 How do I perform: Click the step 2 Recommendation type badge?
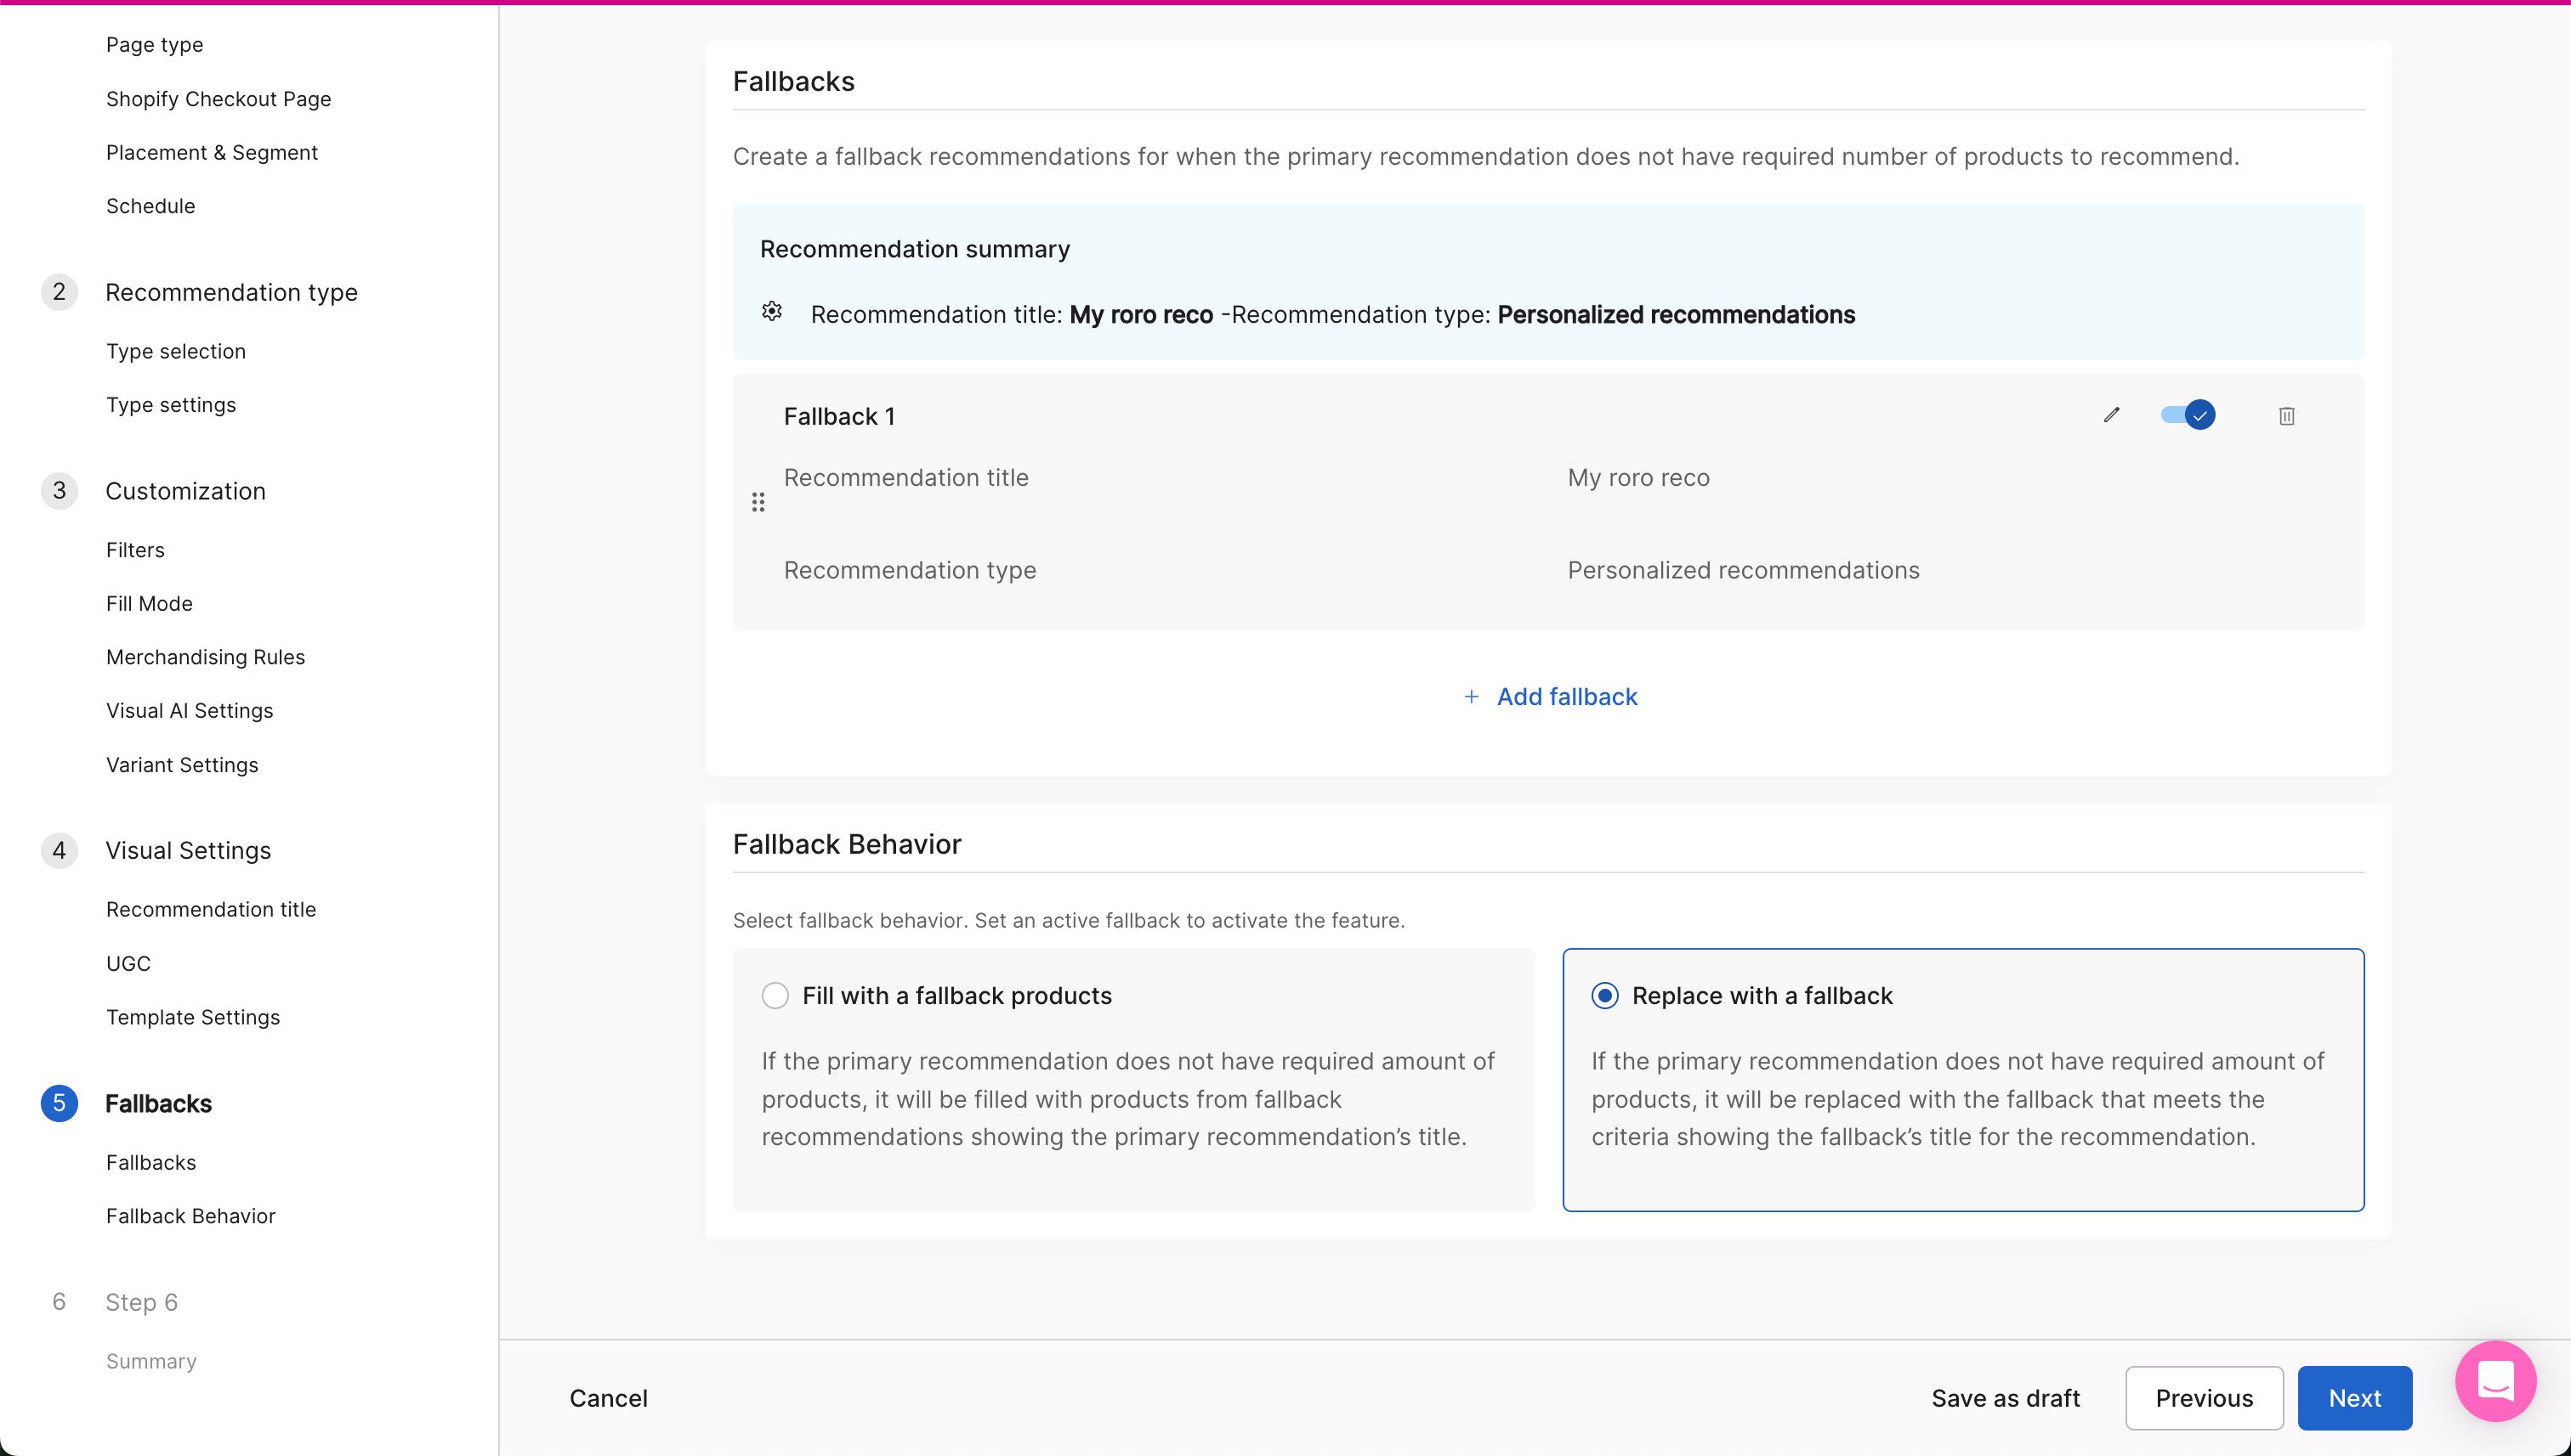coord(59,292)
